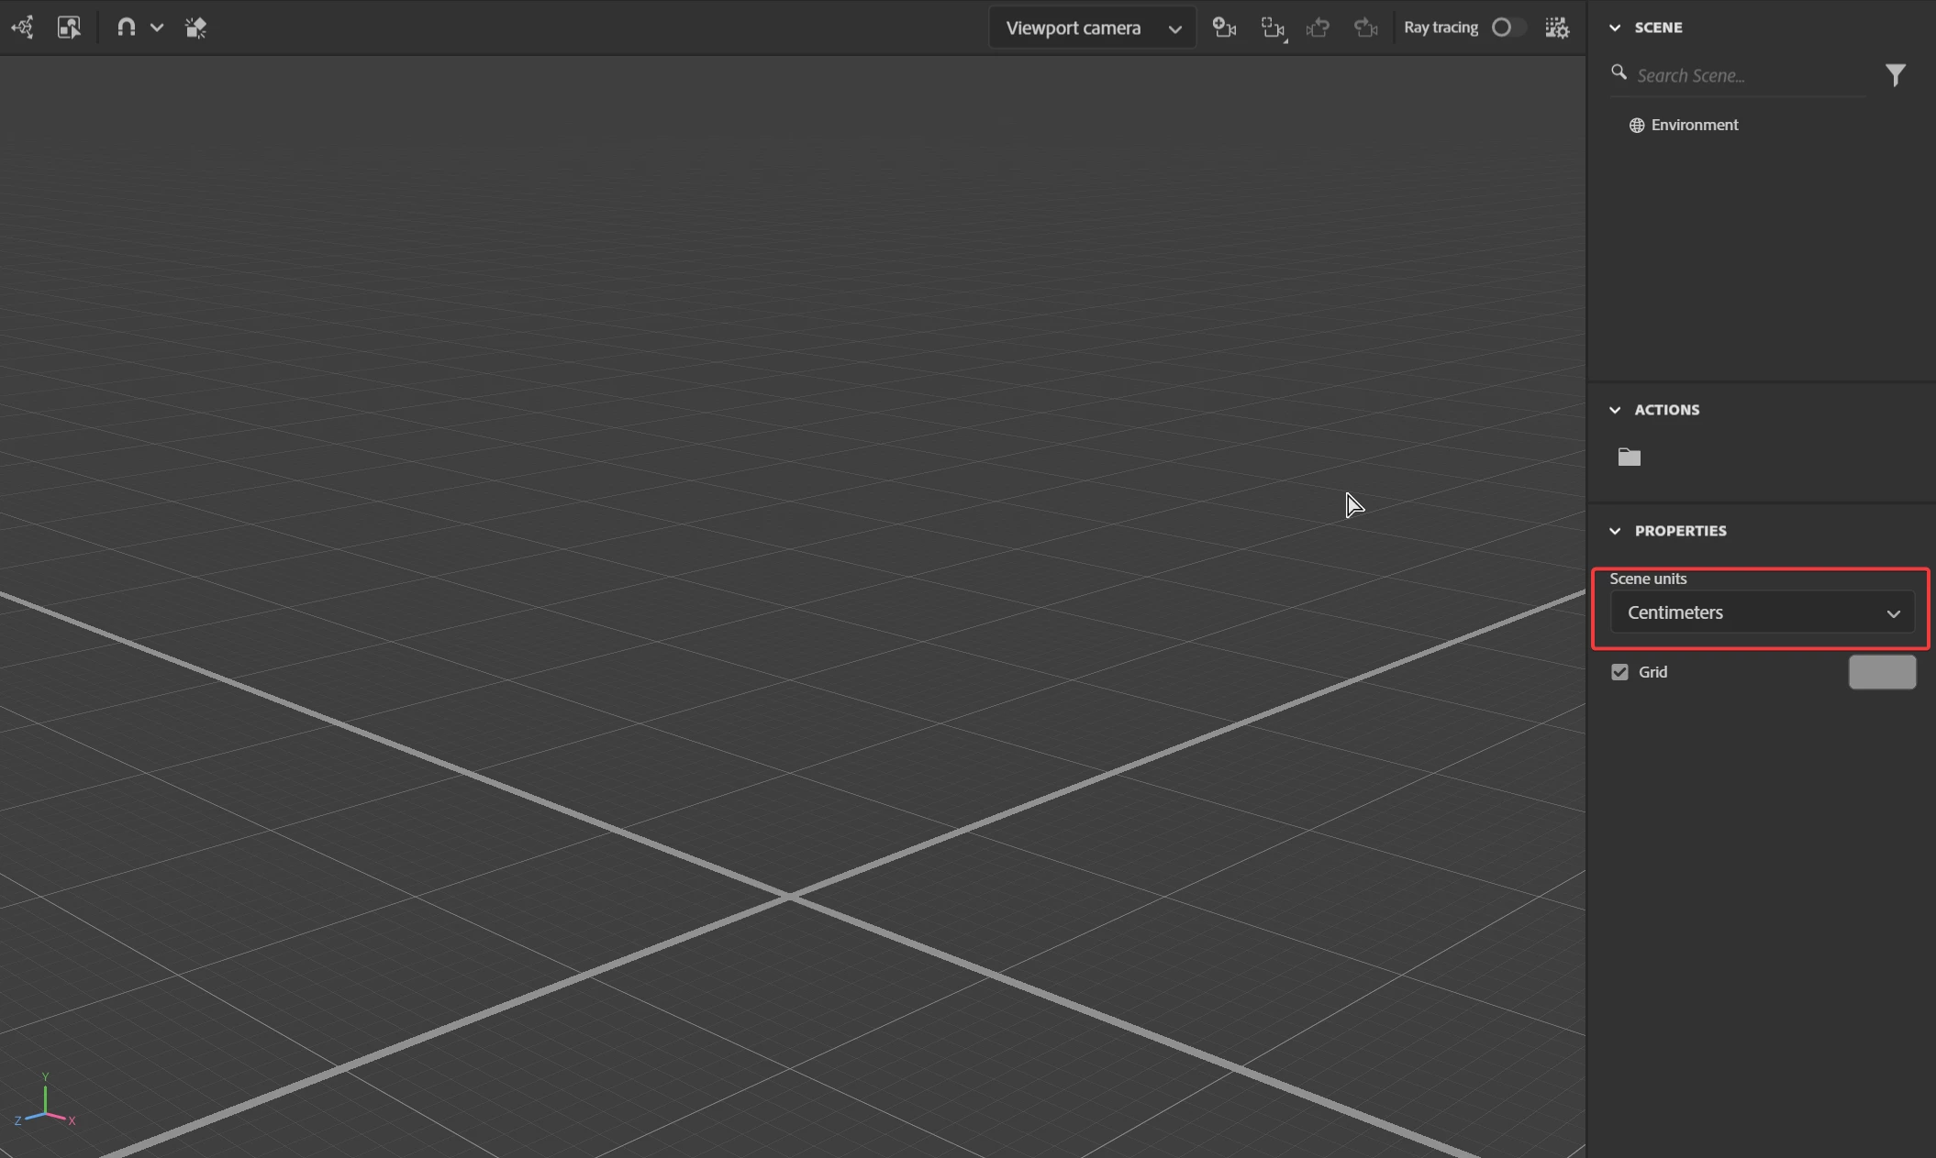
Task: Click the transform gizmo axes icon
Action: coord(23,28)
